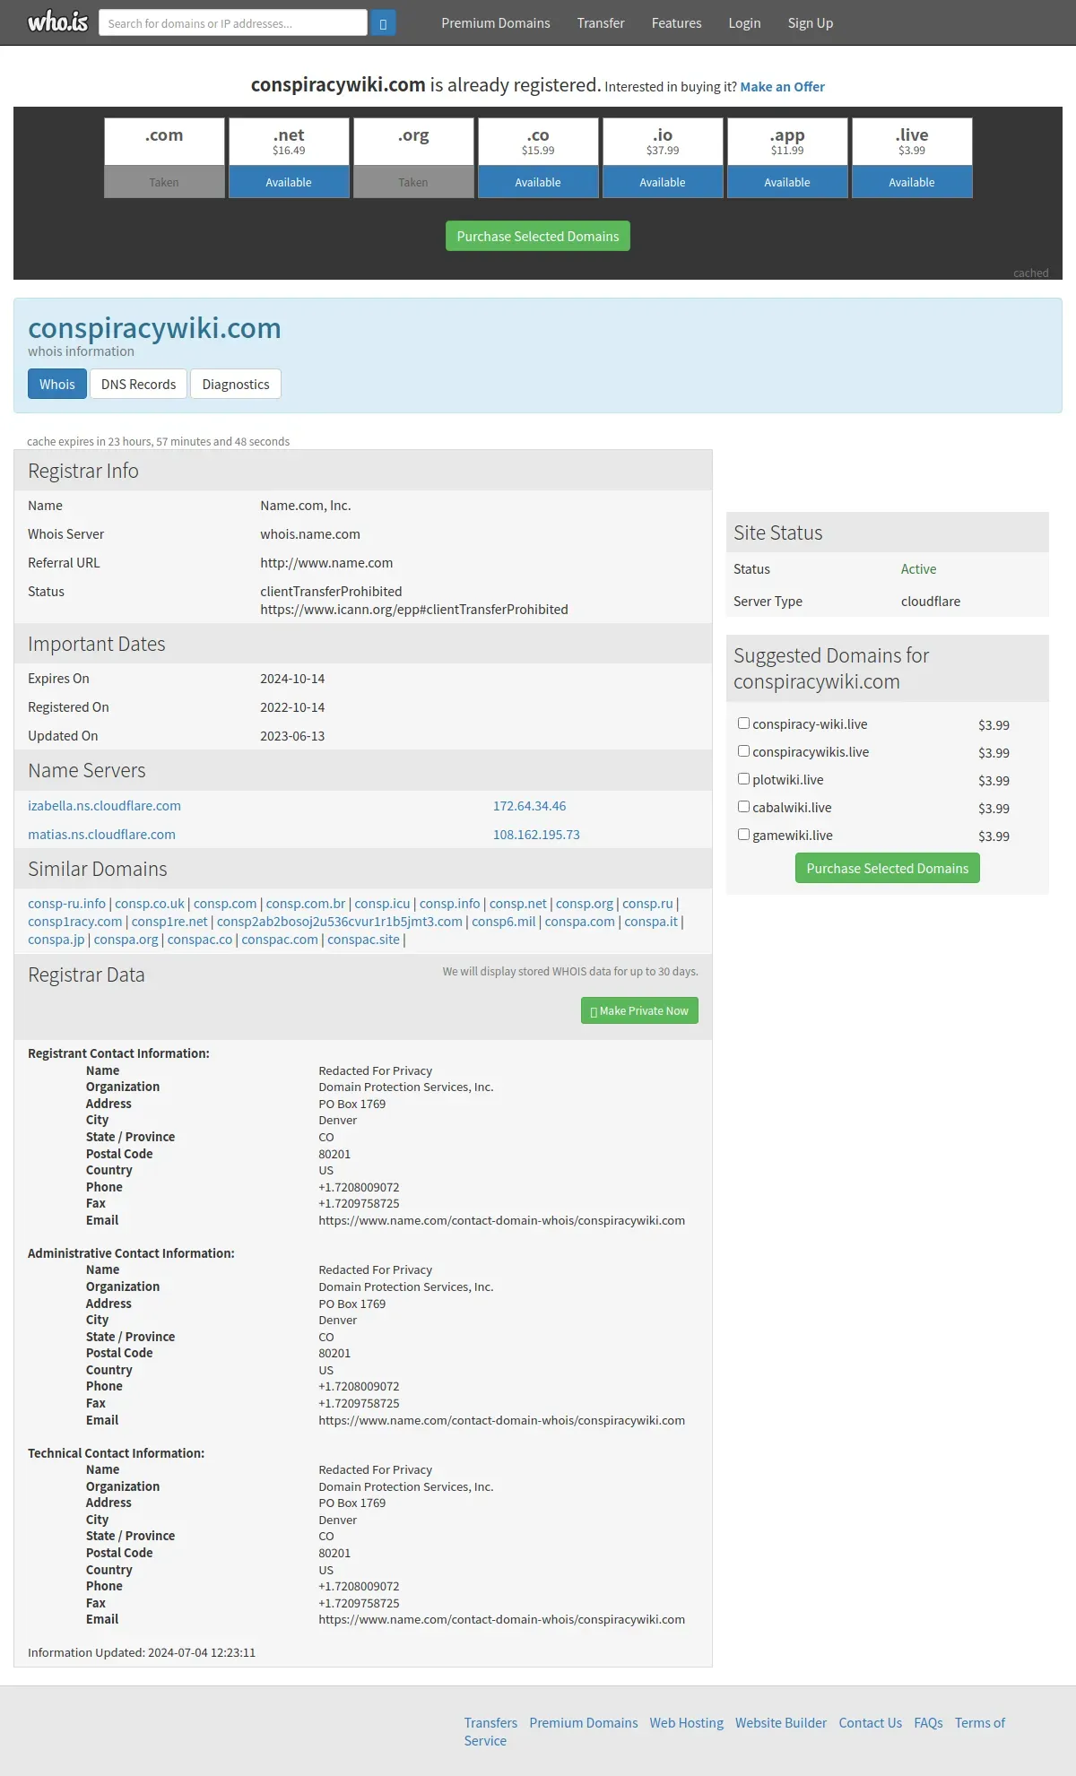Open the similar domain consp6.mil
1076x1776 pixels.
504,922
